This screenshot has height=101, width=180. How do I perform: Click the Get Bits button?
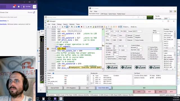[27, 7]
